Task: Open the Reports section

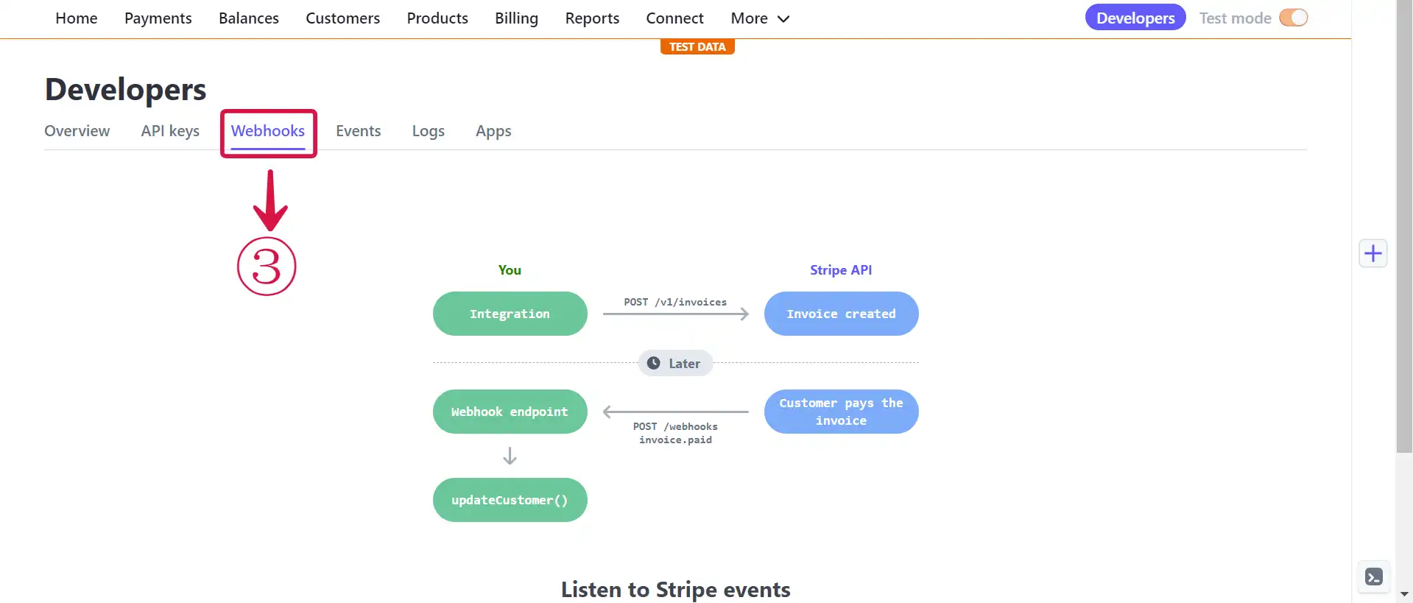Action: point(592,18)
